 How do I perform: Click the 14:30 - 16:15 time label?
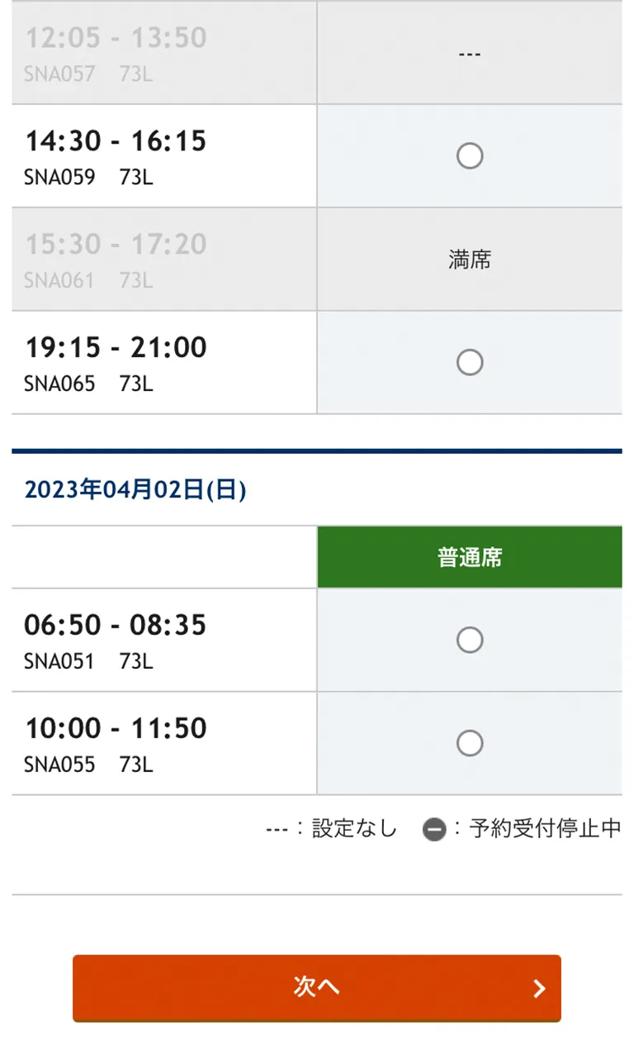(116, 141)
